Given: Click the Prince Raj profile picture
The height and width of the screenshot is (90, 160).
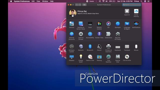Looking at the screenshot, I should [x=73, y=13].
